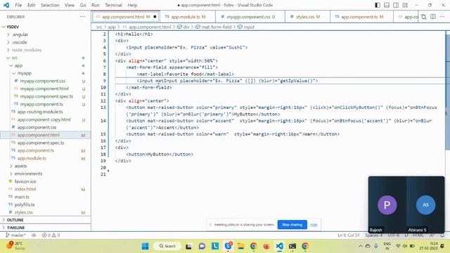The image size is (450, 253).
Task: Place cursor in line 9 input element
Action: (x=227, y=81)
